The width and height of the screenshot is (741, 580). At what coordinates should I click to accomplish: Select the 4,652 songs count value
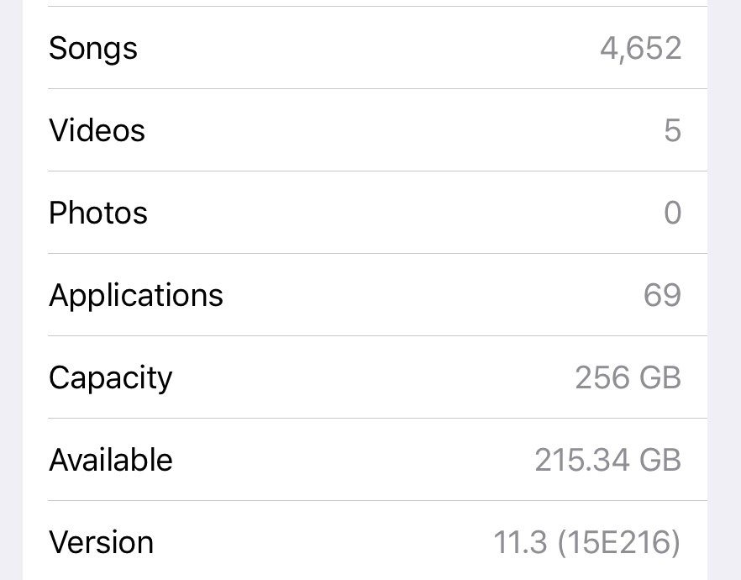point(640,48)
